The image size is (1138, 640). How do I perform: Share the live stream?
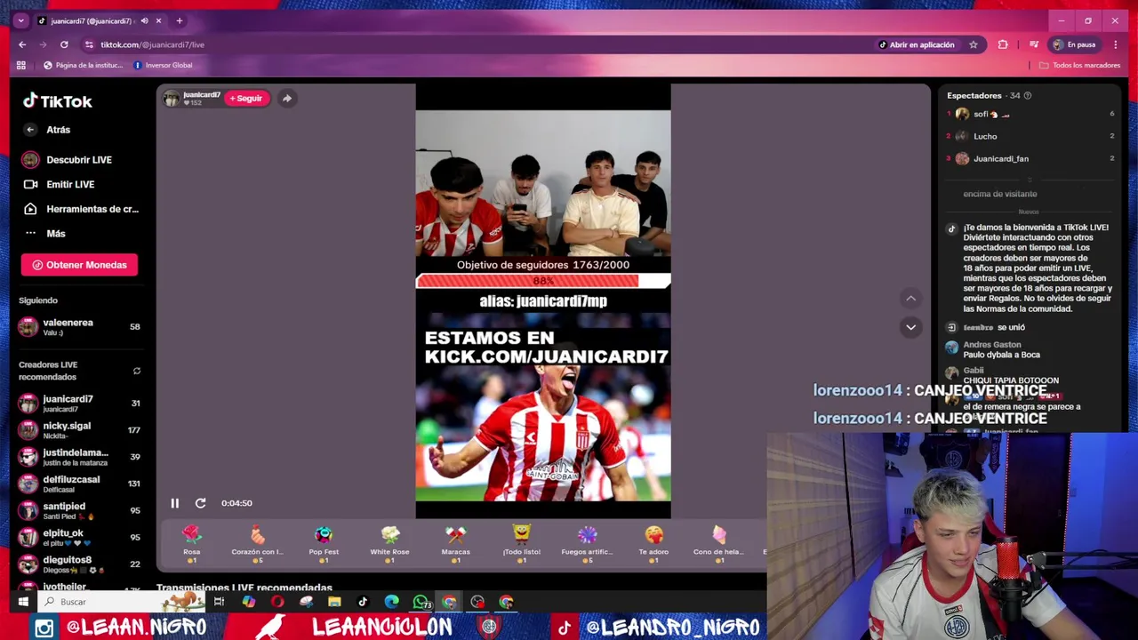click(287, 99)
